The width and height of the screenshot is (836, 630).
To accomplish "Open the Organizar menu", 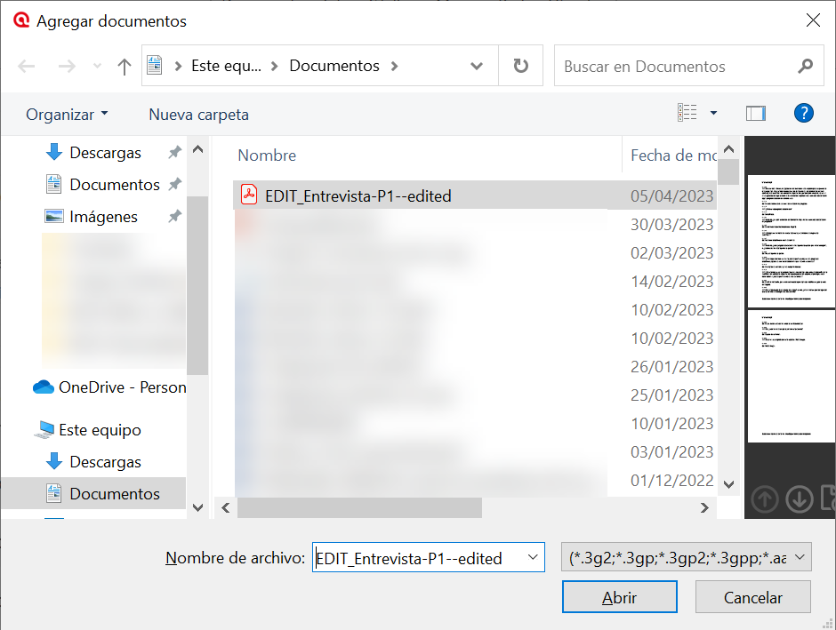I will pyautogui.click(x=67, y=115).
